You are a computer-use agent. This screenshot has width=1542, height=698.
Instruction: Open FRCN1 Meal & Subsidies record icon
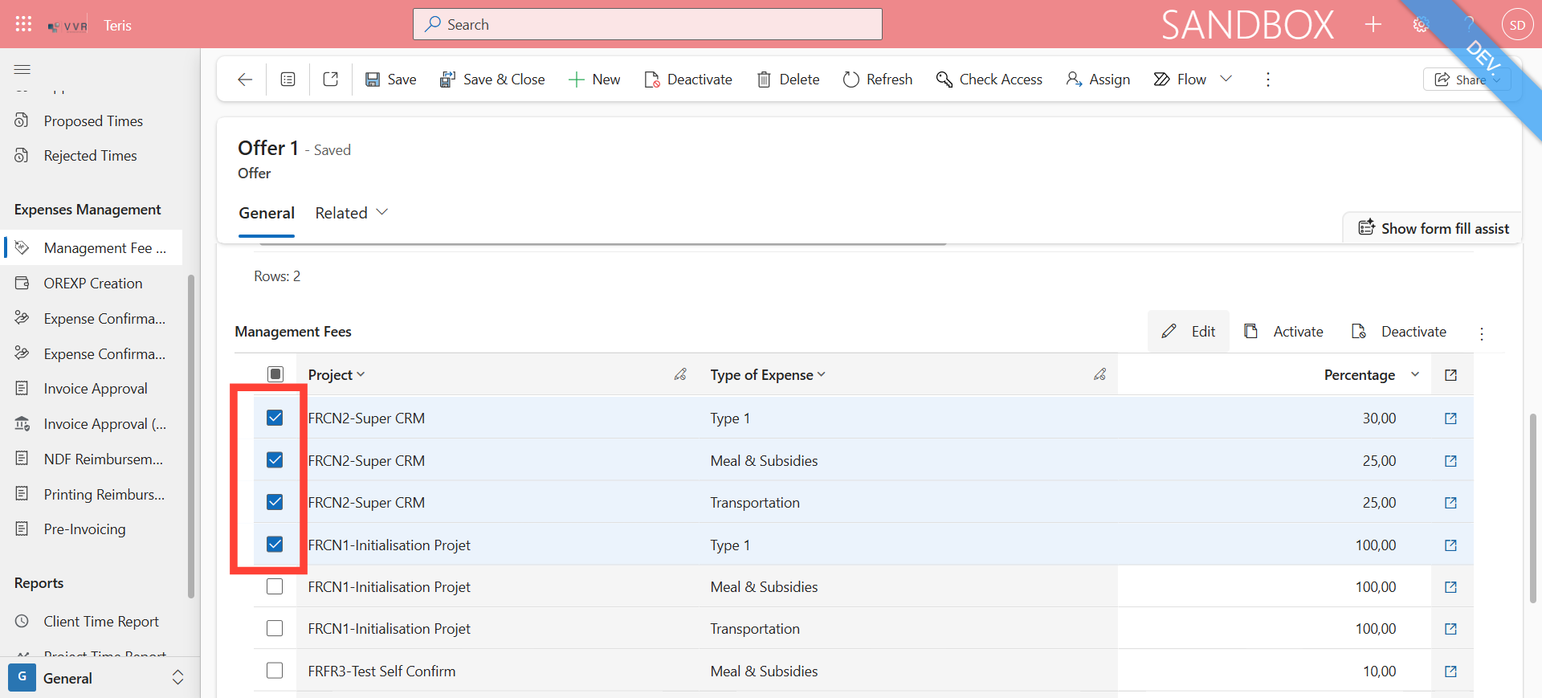tap(1450, 587)
